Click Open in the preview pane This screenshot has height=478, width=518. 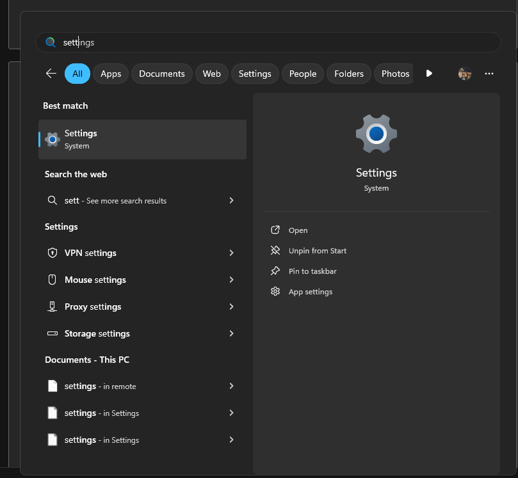[298, 230]
